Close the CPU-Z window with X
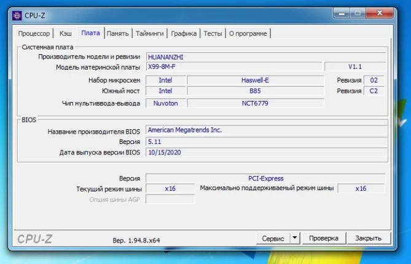The image size is (411, 264). click(x=380, y=13)
